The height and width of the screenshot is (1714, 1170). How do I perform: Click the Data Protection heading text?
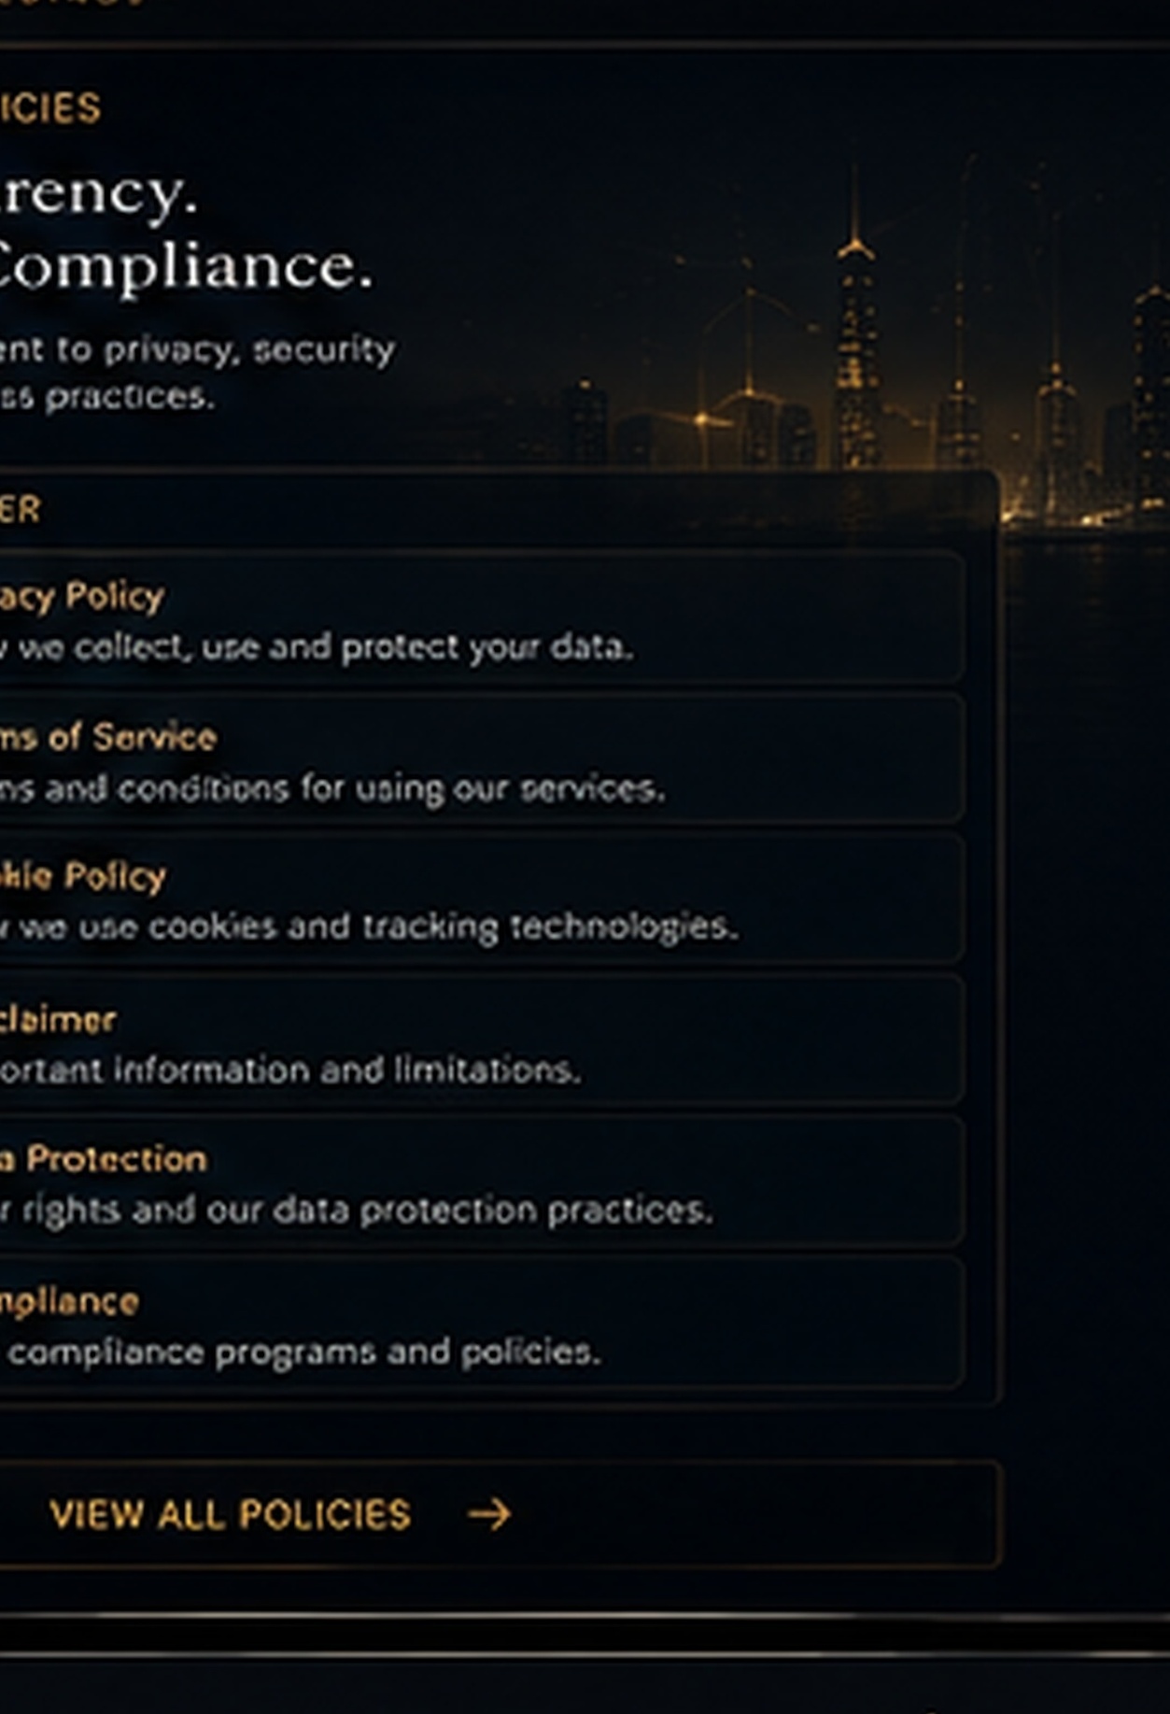click(x=104, y=1159)
